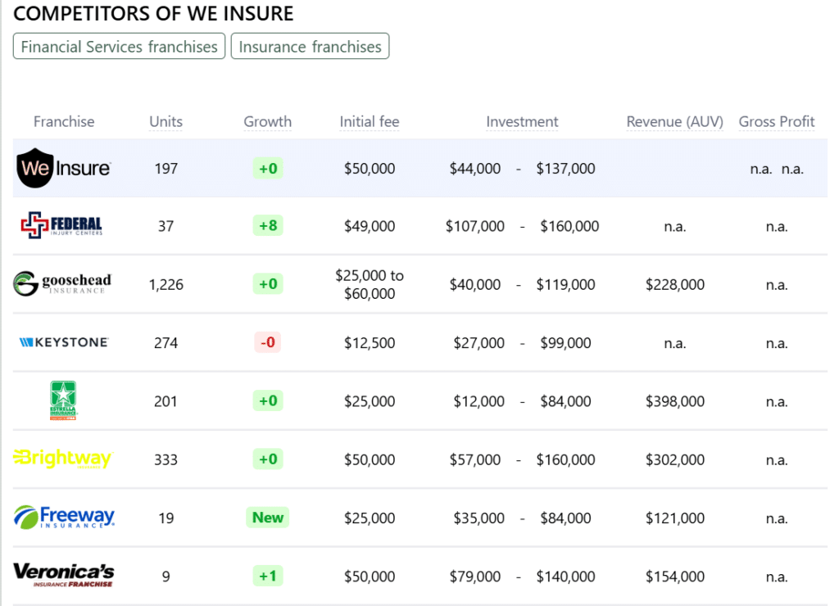
Task: Click the 37 units value
Action: pyautogui.click(x=166, y=226)
